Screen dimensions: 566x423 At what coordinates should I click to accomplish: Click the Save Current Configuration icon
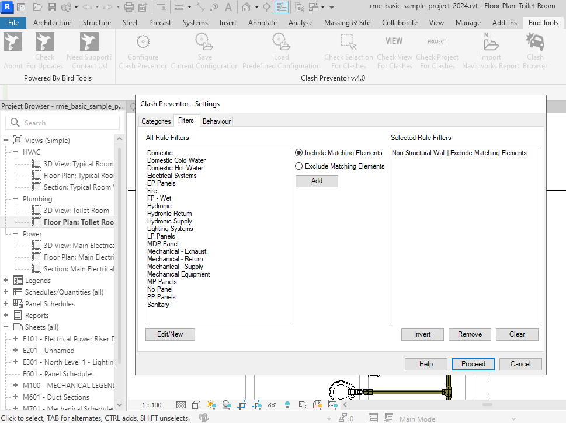(204, 42)
